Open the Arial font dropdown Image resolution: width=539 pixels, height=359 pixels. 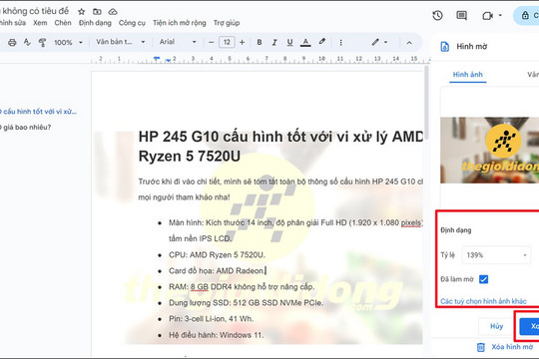coord(178,42)
